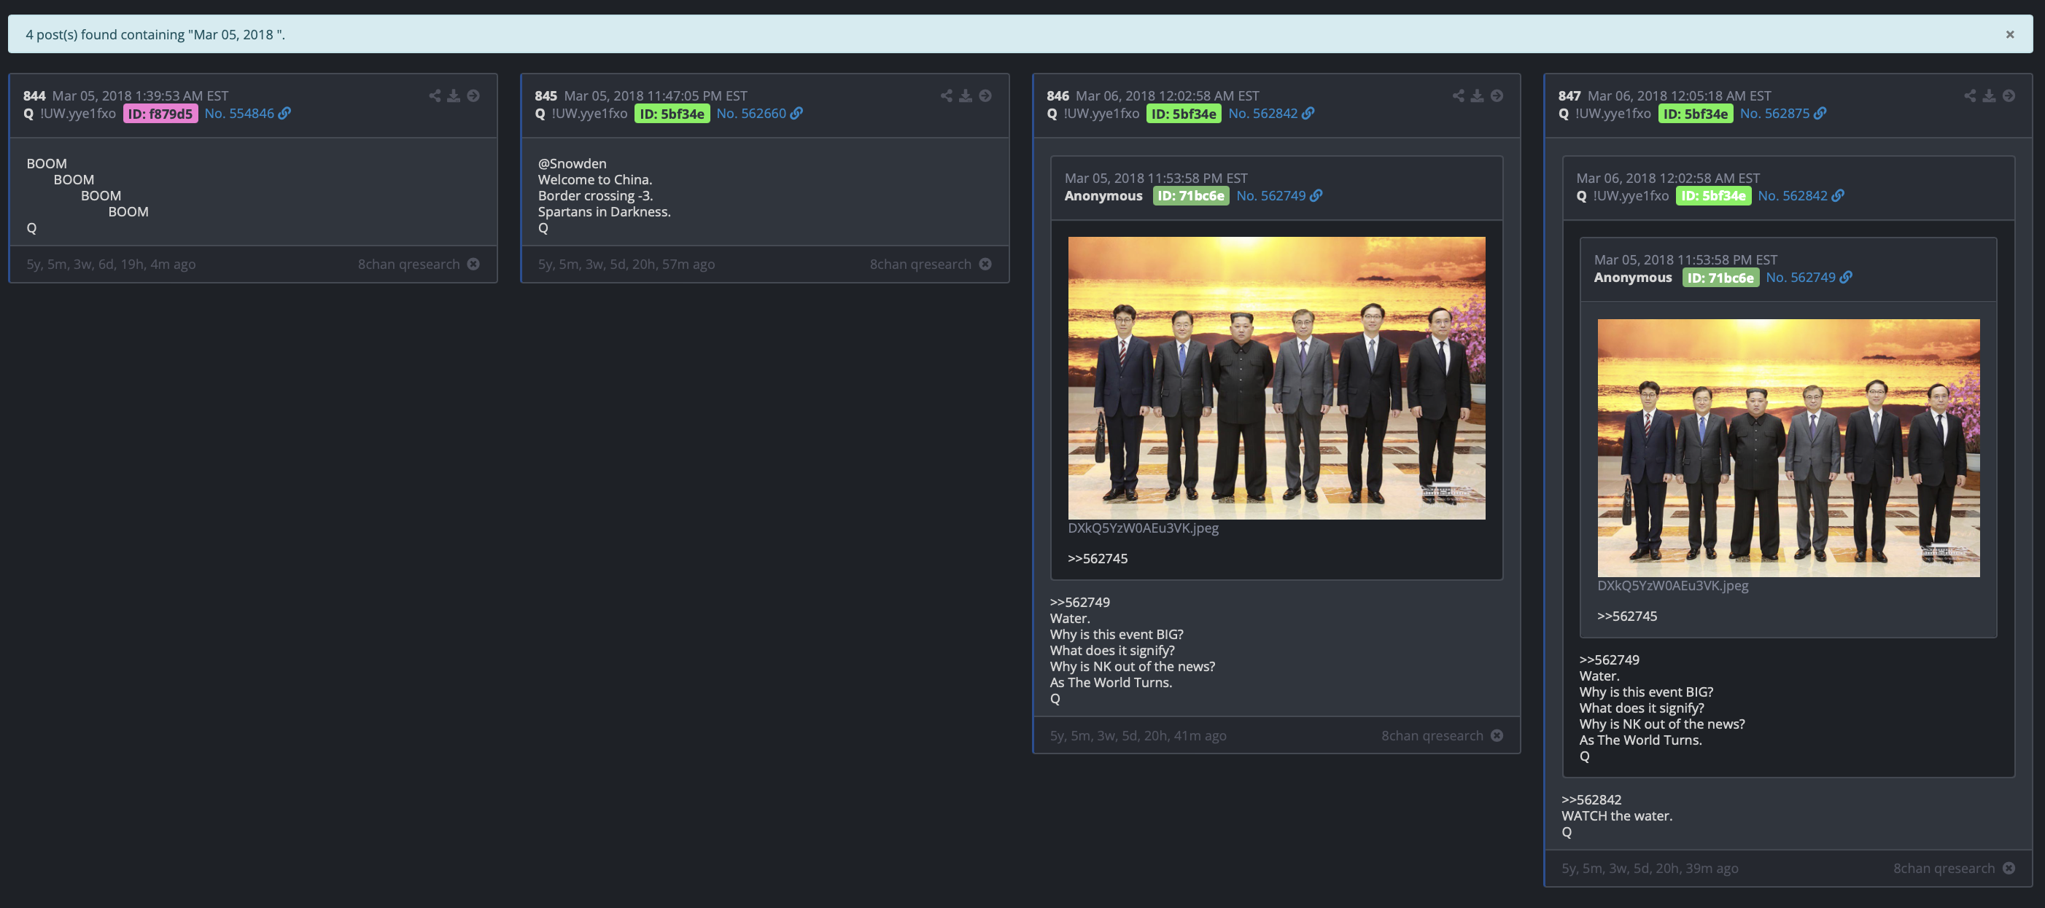Click DXkQ5YzW0AEu3VK.jpeg filename in post 847
Screen dimensions: 2045x908
click(x=1672, y=585)
